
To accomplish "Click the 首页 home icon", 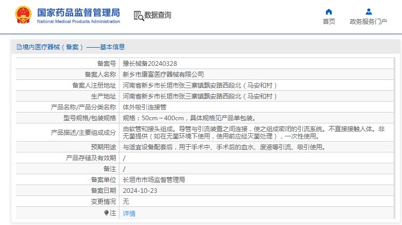I will coord(329,12).
